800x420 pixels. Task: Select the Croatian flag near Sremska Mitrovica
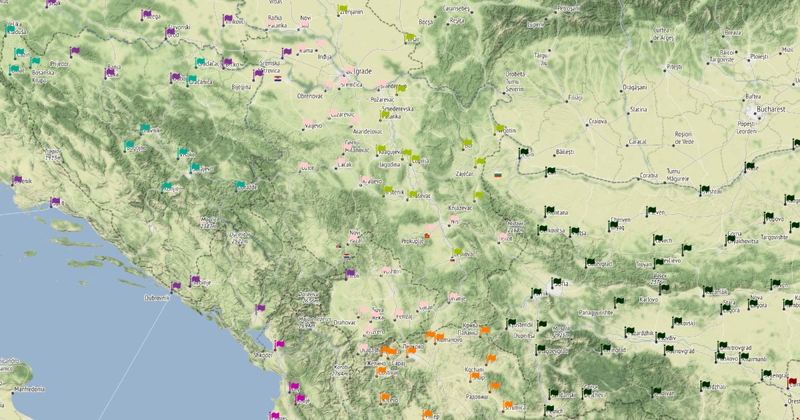[277, 78]
